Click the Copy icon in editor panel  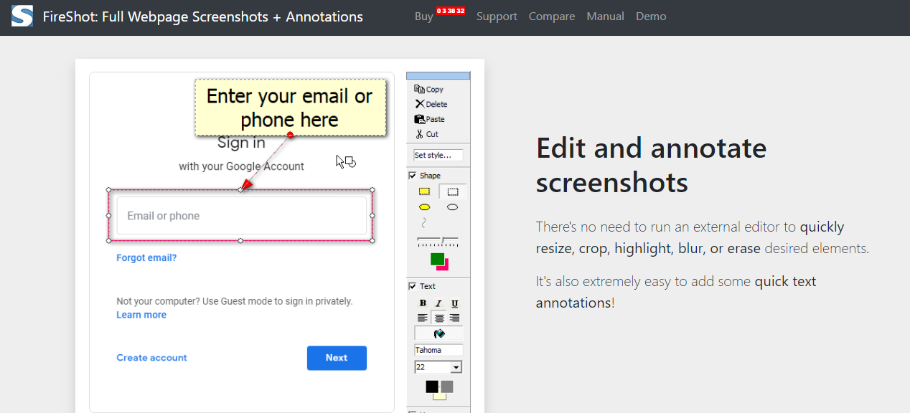tap(420, 90)
